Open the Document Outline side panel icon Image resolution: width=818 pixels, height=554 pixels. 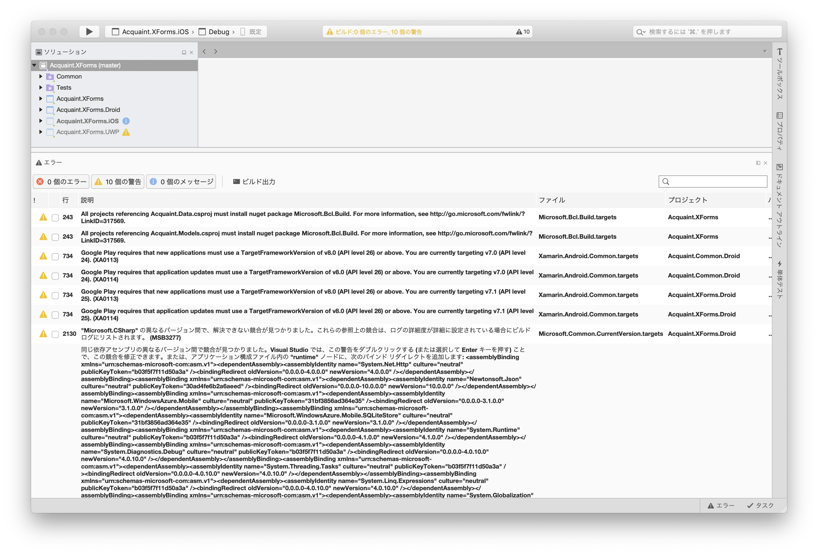[x=779, y=167]
